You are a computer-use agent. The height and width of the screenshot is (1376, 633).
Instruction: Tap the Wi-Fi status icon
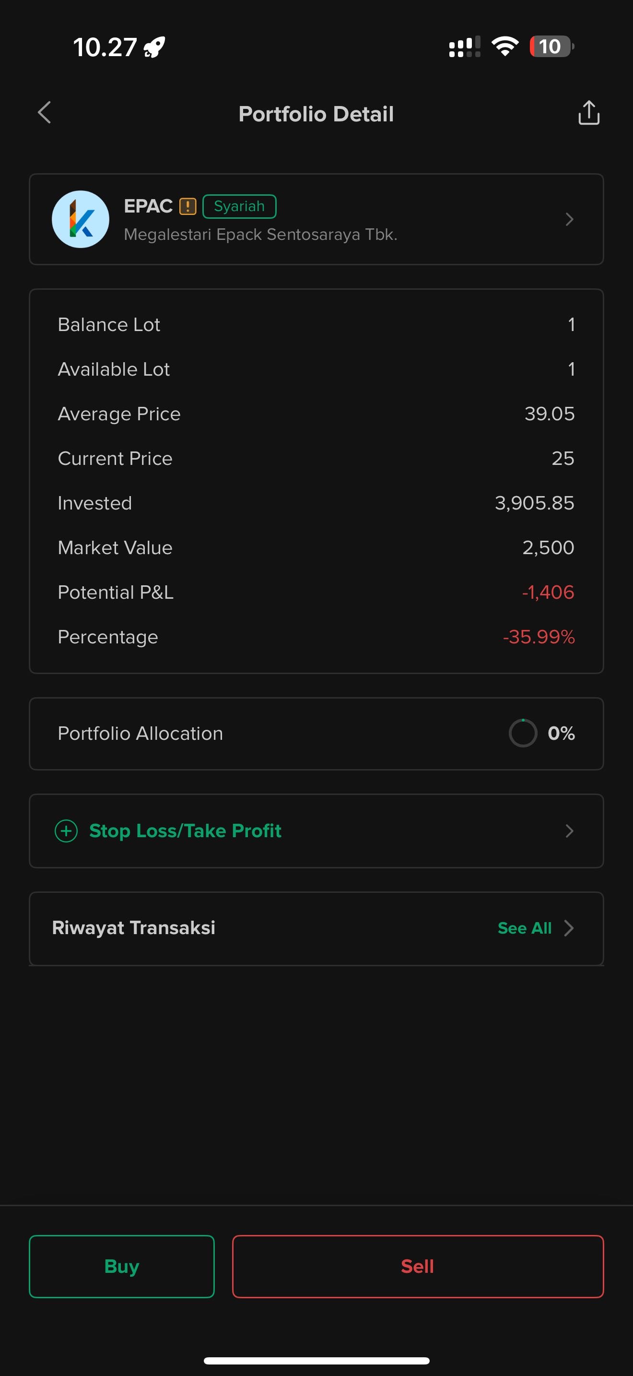click(505, 47)
